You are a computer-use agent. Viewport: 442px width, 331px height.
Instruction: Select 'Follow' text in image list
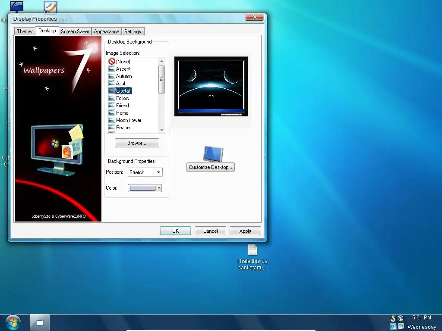(123, 98)
